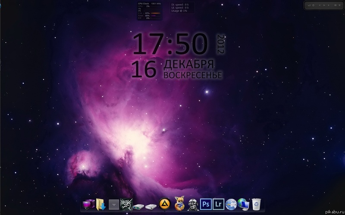Open purple monitors computer icon

(x=89, y=205)
